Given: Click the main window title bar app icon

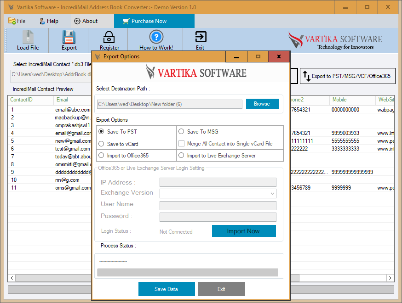Looking at the screenshot, I should click(11, 7).
